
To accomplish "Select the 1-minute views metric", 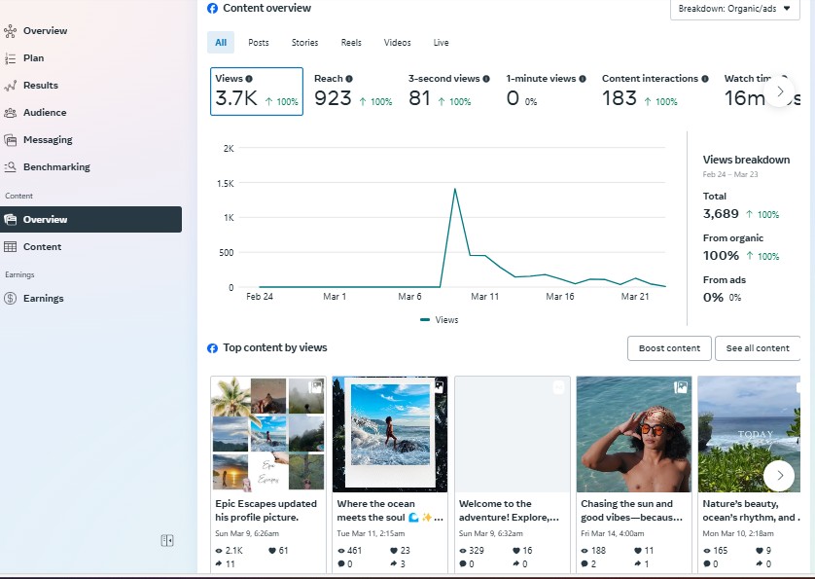I will (546, 91).
